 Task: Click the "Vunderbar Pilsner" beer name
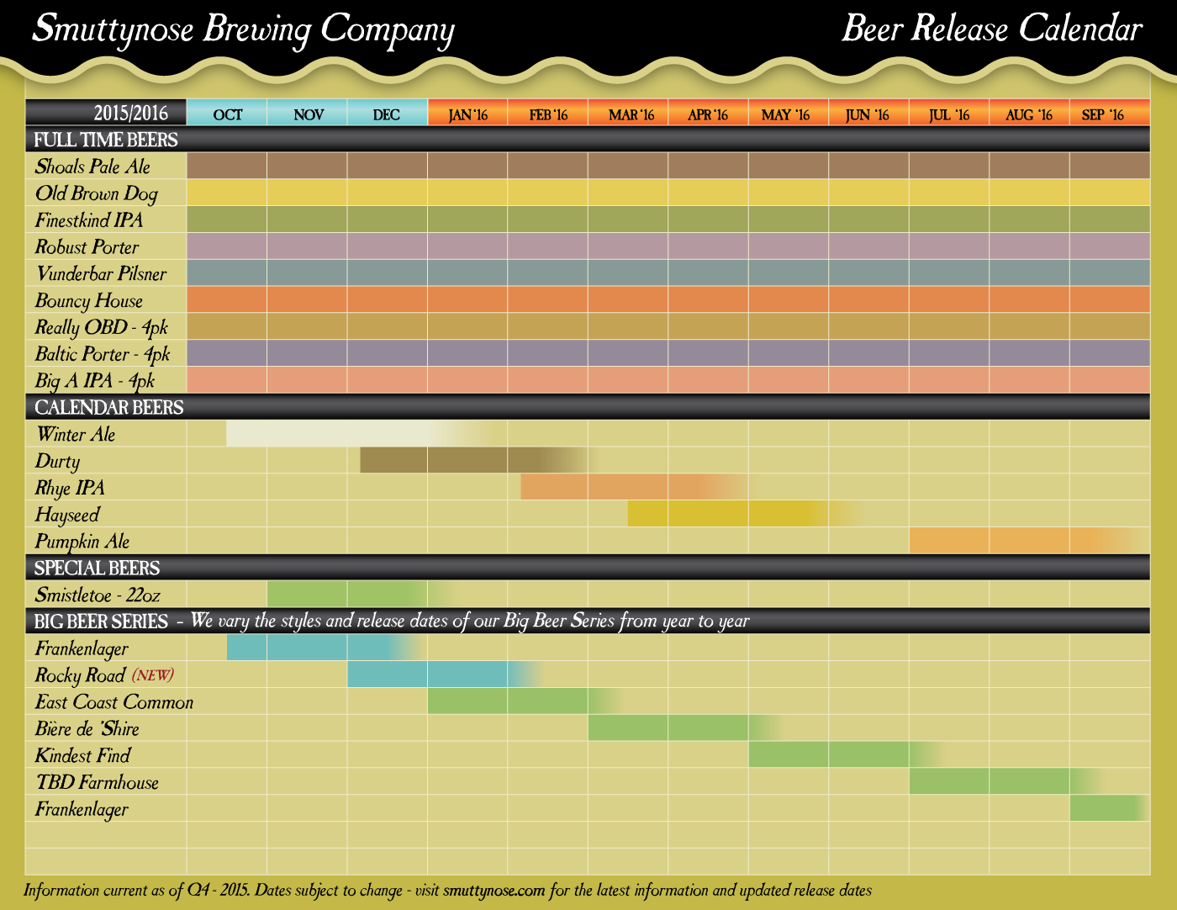[101, 274]
